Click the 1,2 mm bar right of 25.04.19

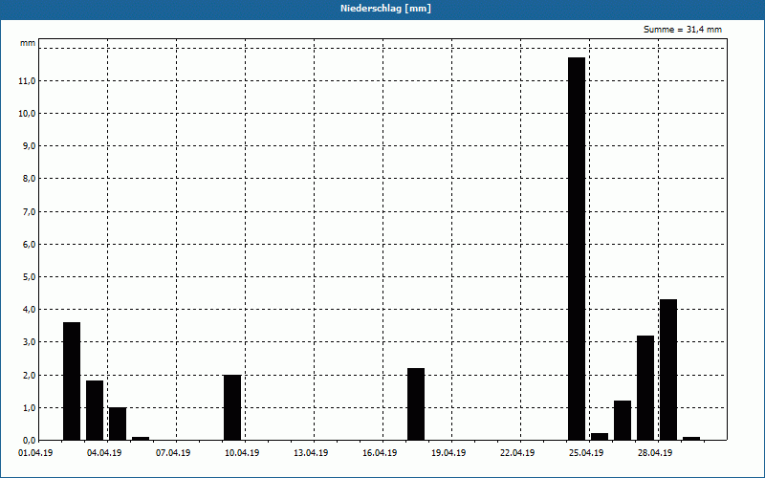623,421
